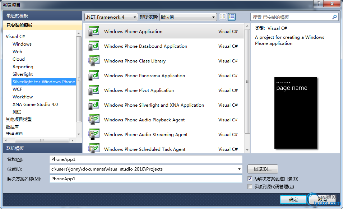Viewport: 343px width, 209px height.
Task: Click the help question mark button
Action: click(319, 3)
